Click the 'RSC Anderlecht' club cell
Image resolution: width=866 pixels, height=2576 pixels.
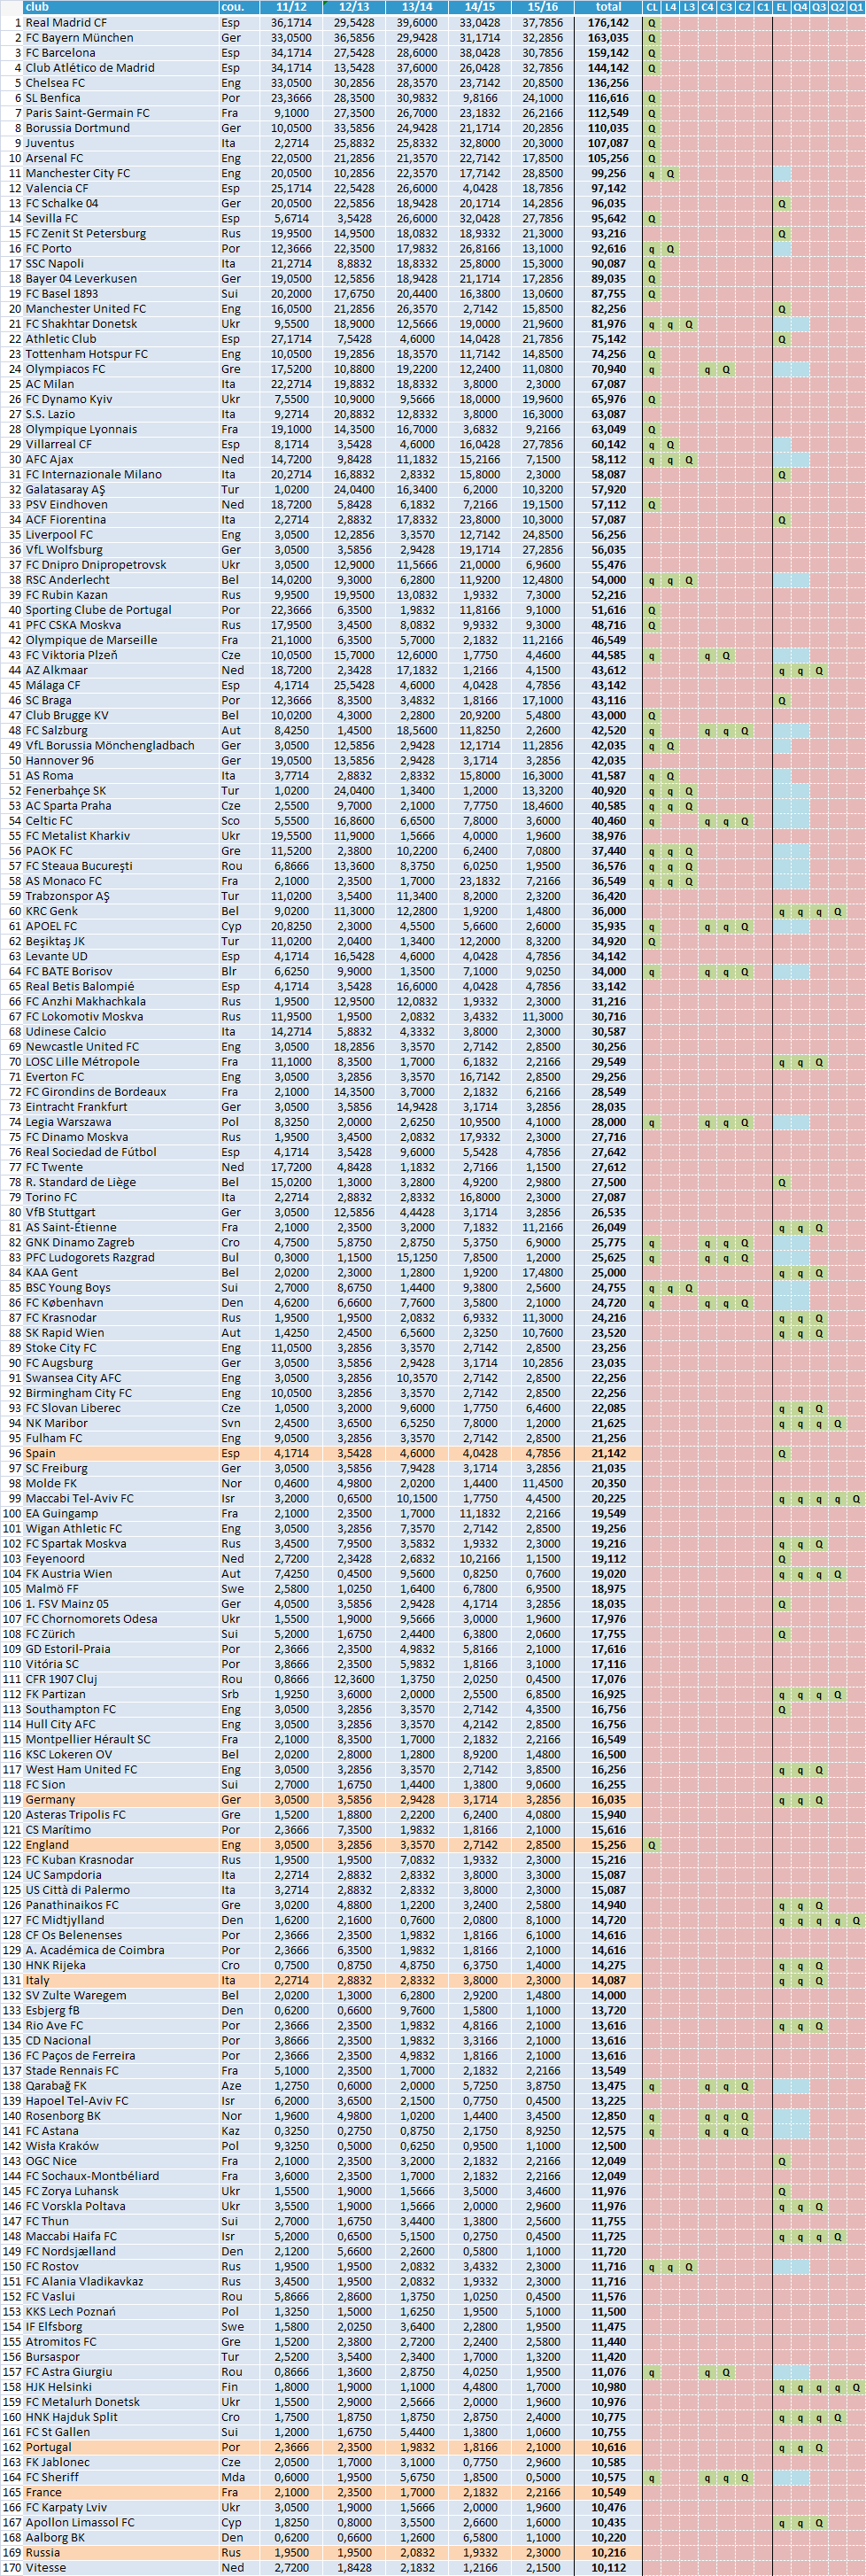(120, 580)
